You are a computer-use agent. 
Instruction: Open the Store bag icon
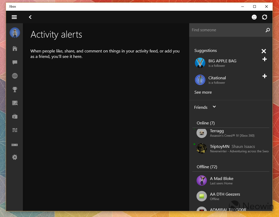point(15,116)
